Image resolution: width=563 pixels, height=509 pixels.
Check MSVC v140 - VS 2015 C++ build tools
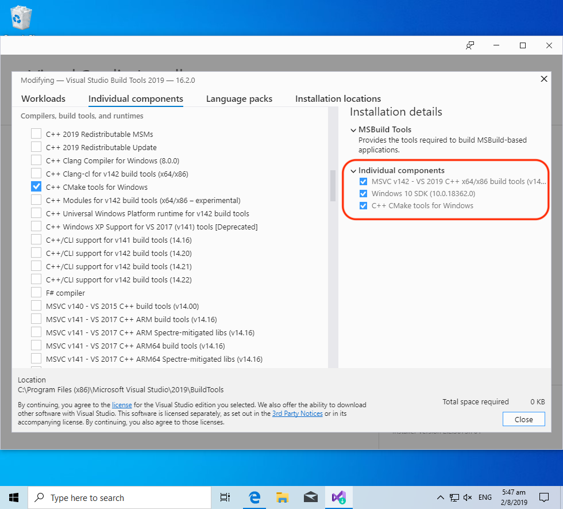tap(36, 306)
